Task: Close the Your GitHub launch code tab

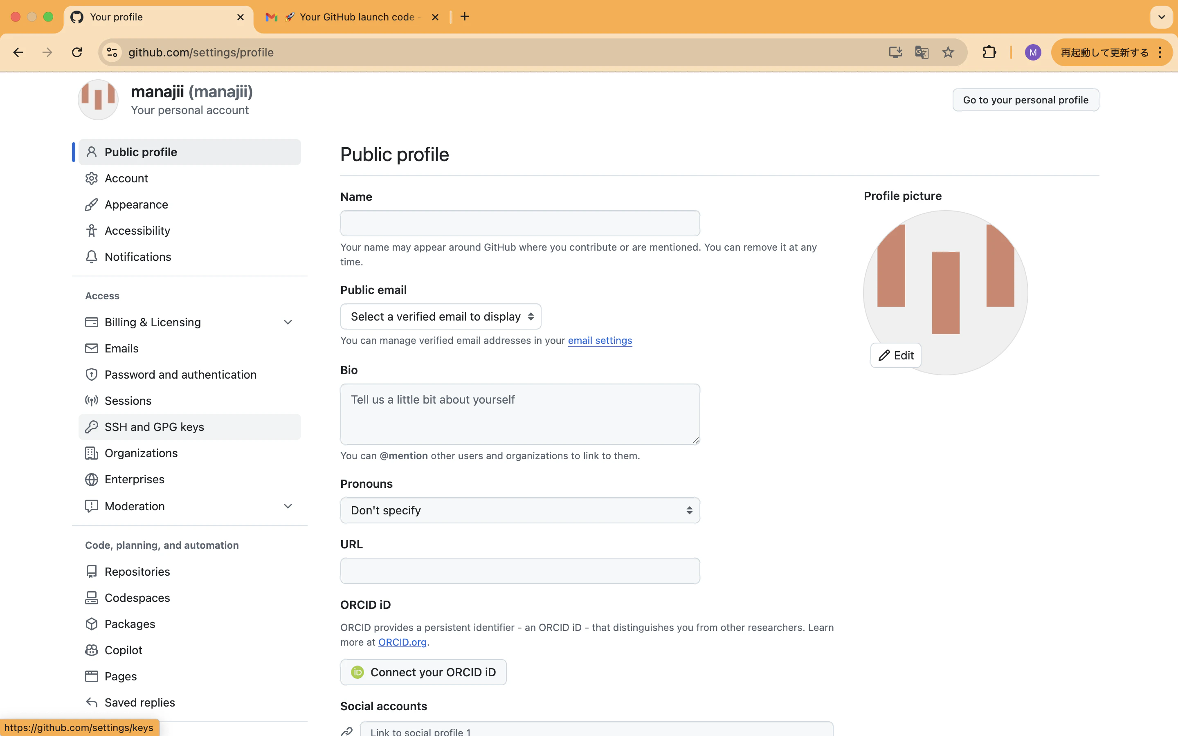Action: click(x=435, y=17)
